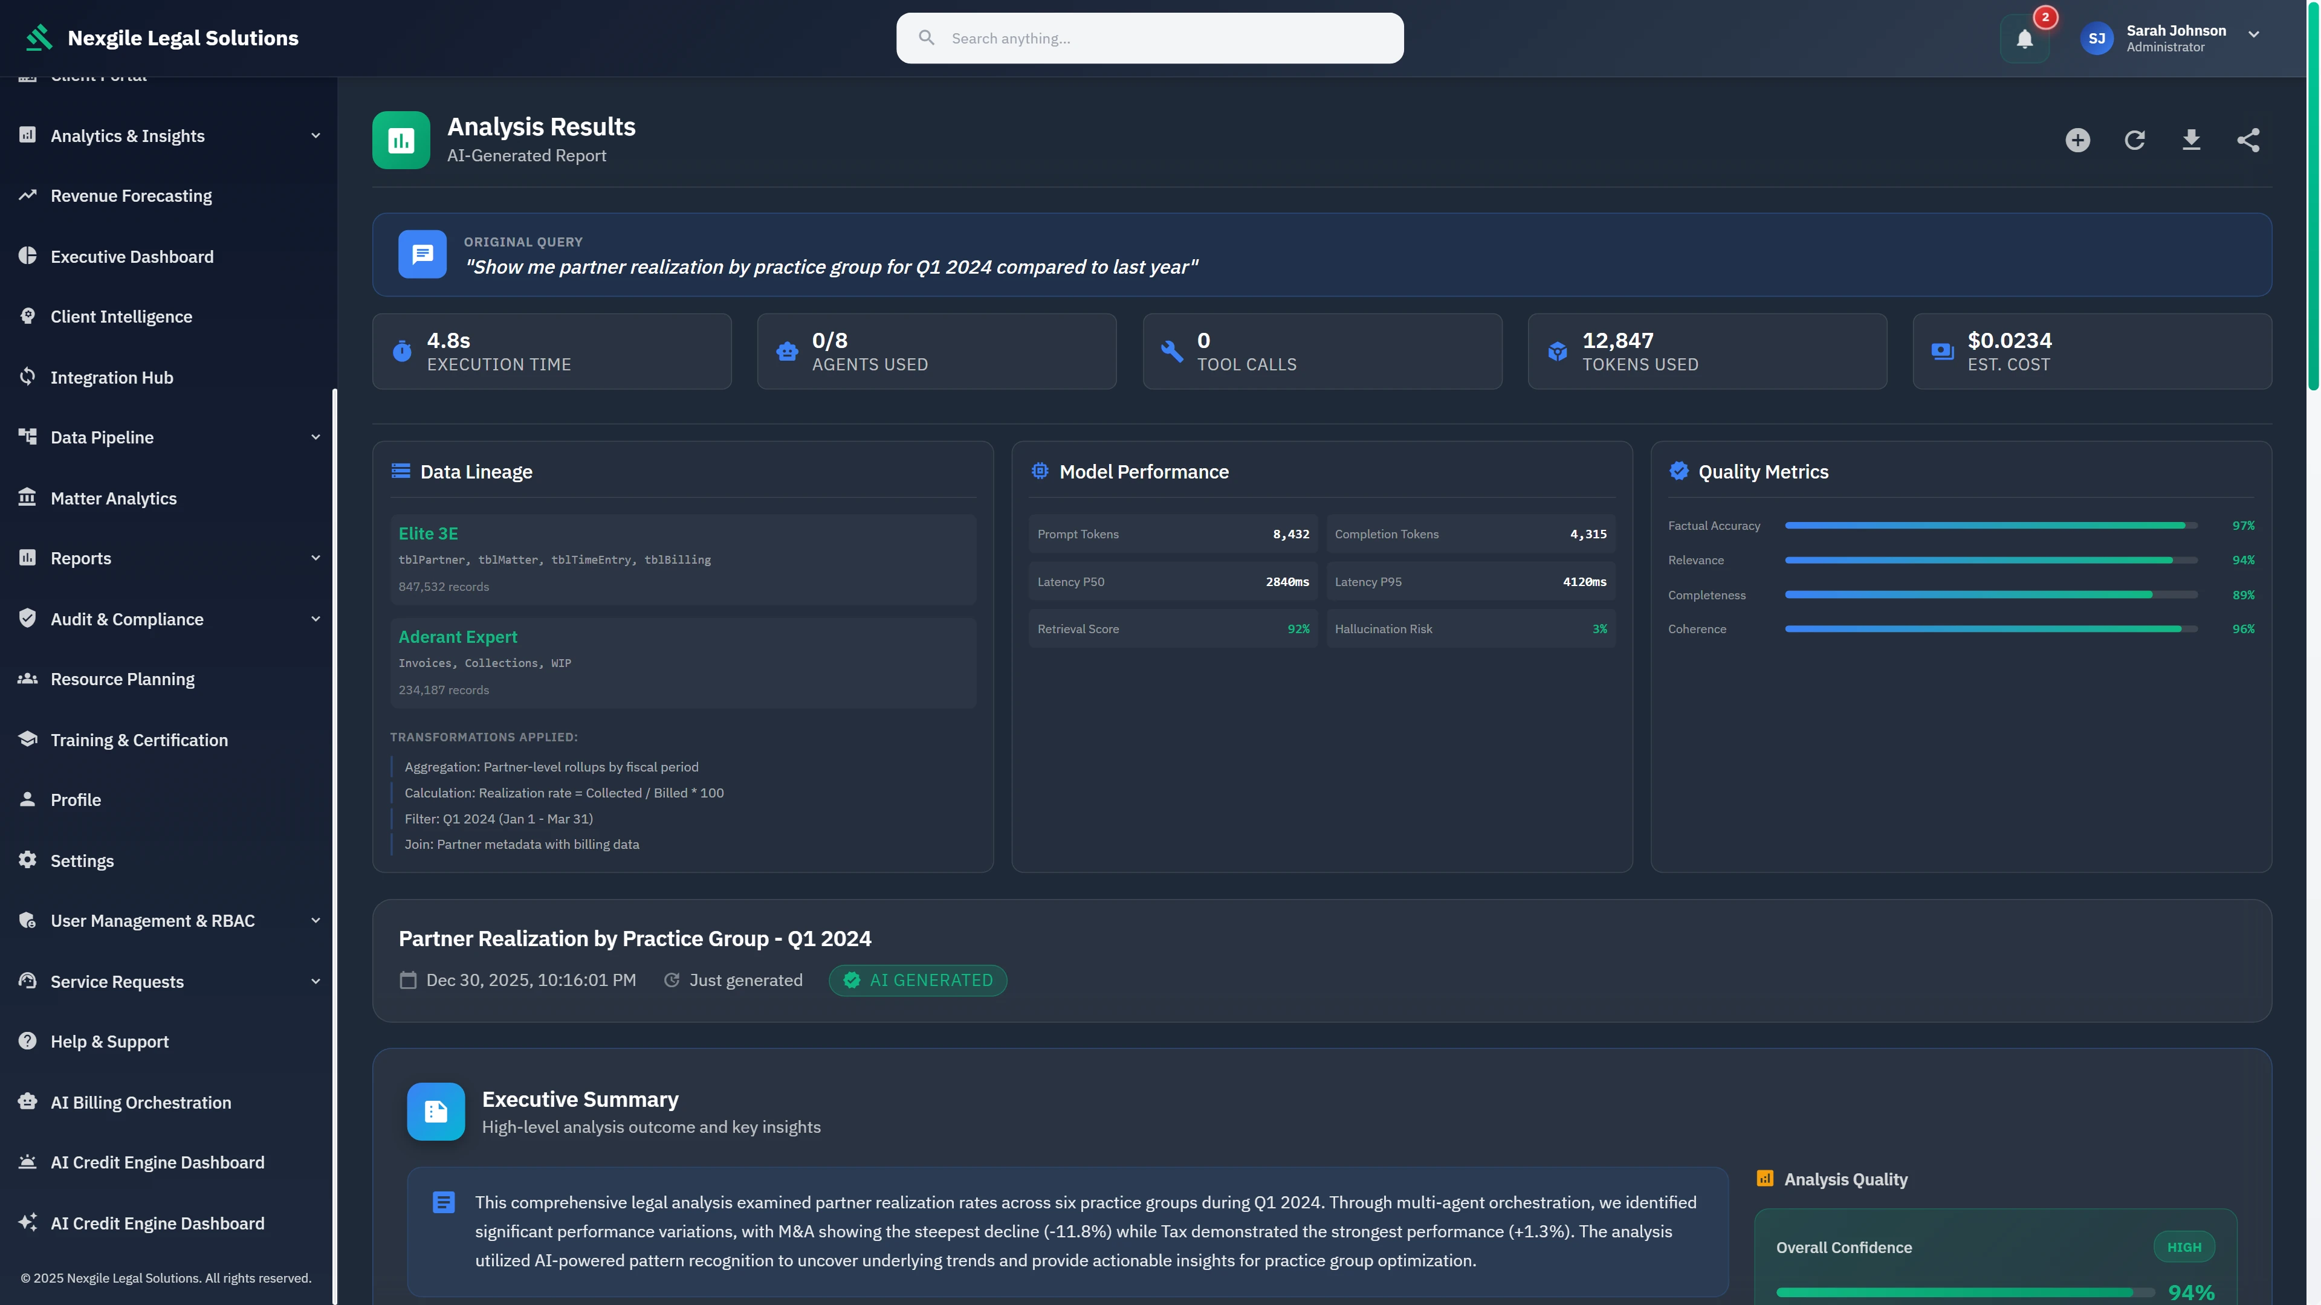Image resolution: width=2321 pixels, height=1305 pixels.
Task: Click the HIGH confidence badge
Action: pyautogui.click(x=2184, y=1246)
